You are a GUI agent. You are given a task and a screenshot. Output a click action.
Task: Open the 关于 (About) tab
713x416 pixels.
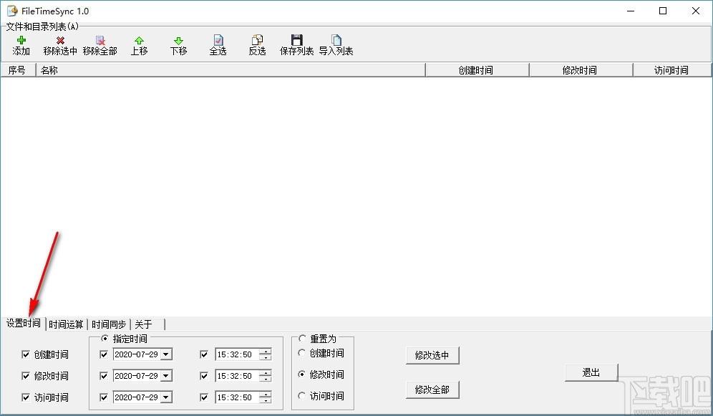pos(147,324)
